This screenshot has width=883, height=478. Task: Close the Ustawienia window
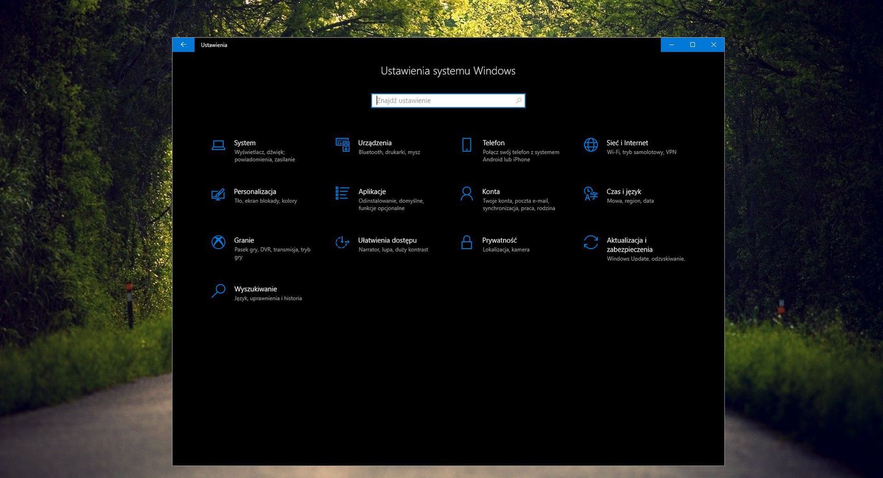[714, 45]
